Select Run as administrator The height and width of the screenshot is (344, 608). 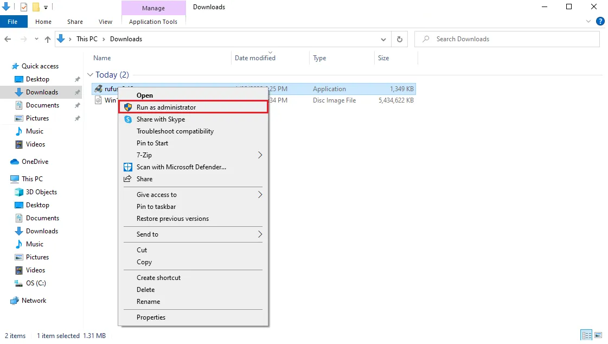[x=193, y=107]
